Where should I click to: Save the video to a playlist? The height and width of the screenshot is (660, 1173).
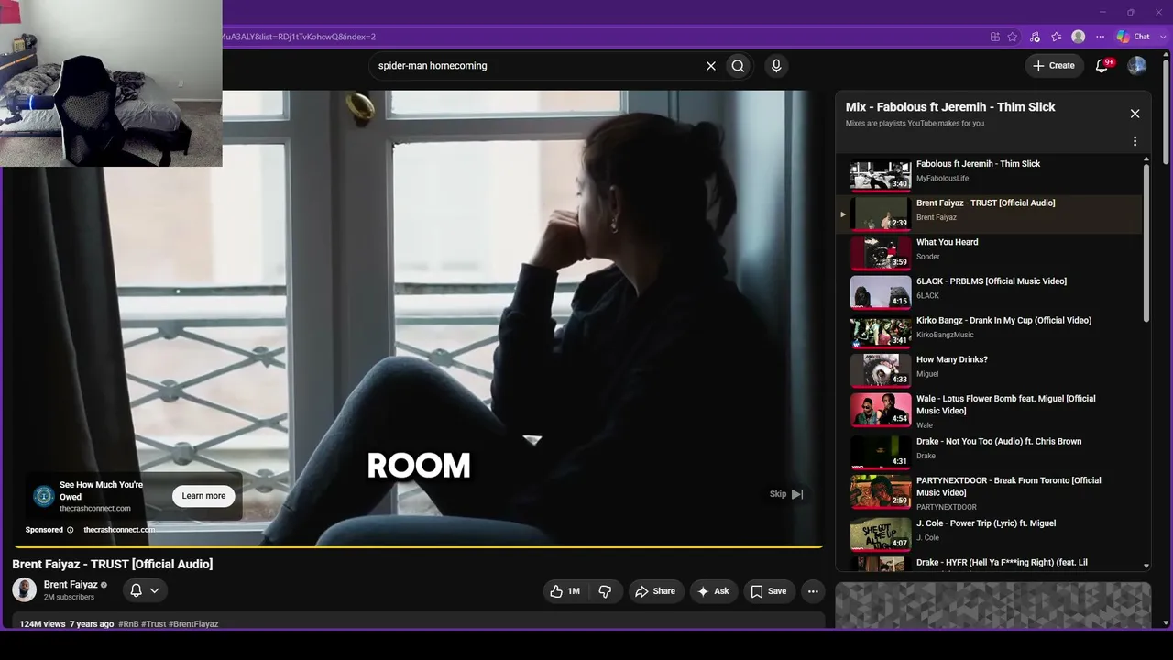pyautogui.click(x=768, y=591)
